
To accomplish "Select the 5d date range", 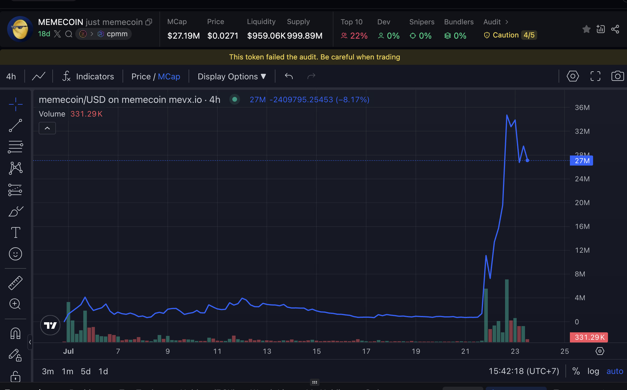I will [x=86, y=371].
